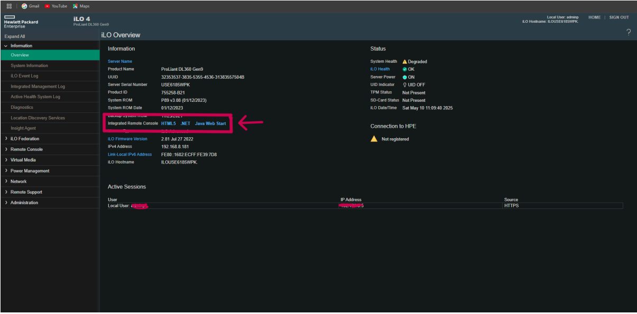Click ProLiant DL360 Gen9 product name value
Viewport: 637px width, 314px height.
point(182,69)
